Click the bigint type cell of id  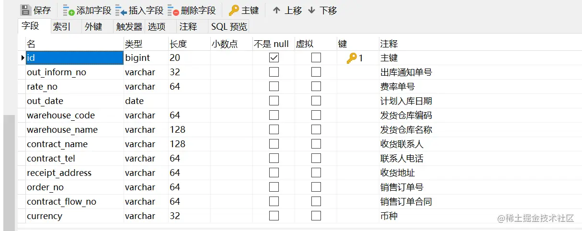(x=146, y=58)
